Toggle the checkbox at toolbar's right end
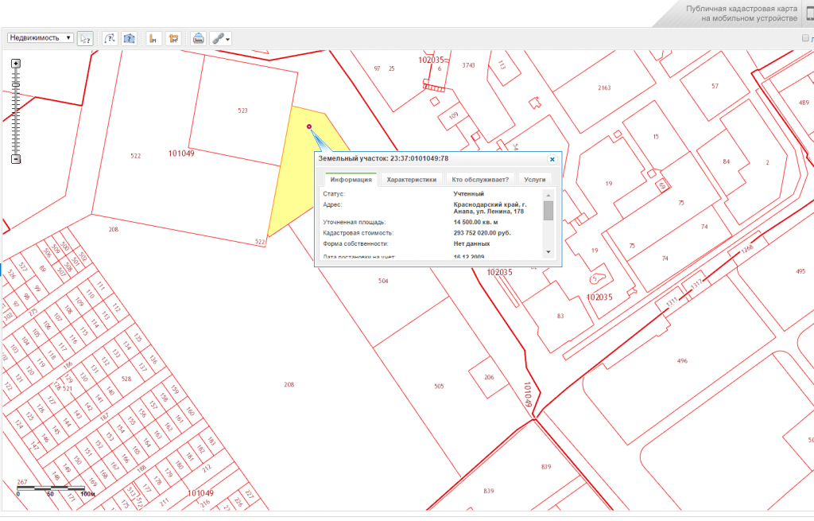 click(x=805, y=38)
